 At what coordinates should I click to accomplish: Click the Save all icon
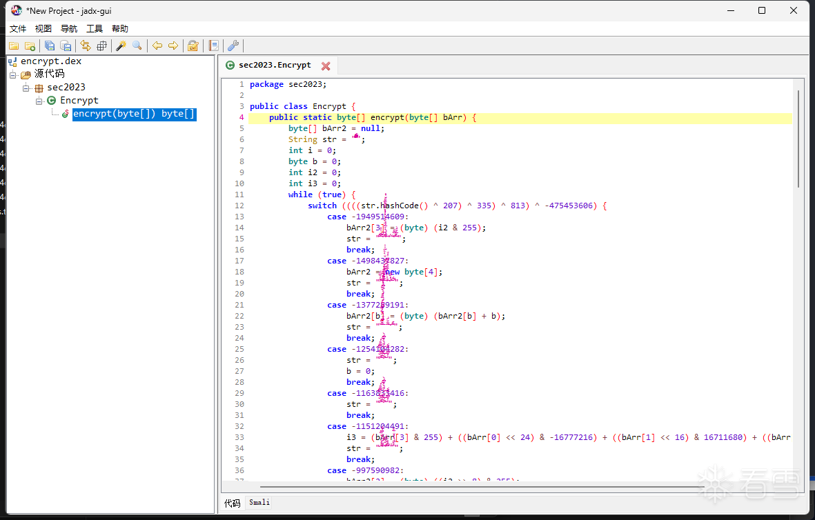click(x=50, y=46)
